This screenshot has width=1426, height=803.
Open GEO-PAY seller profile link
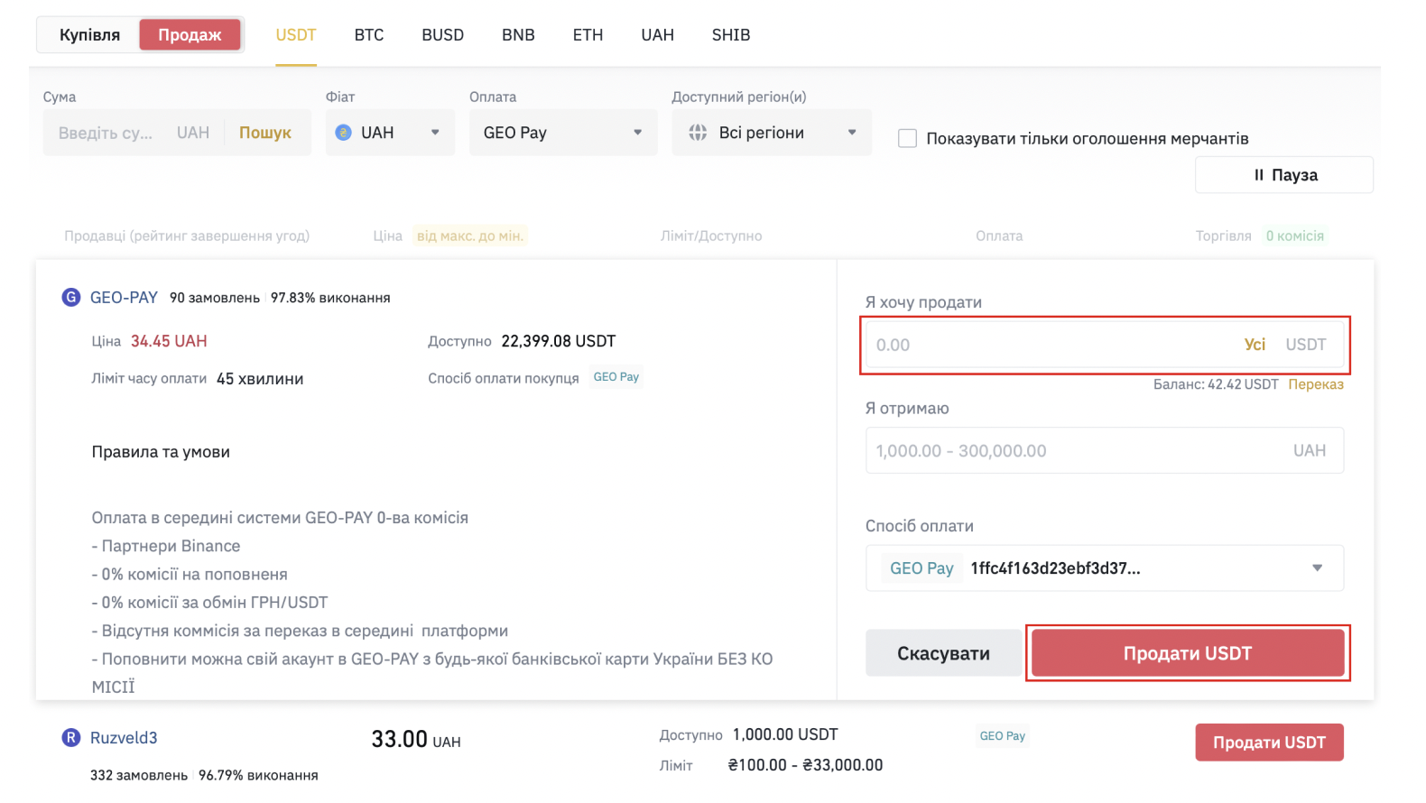click(124, 298)
